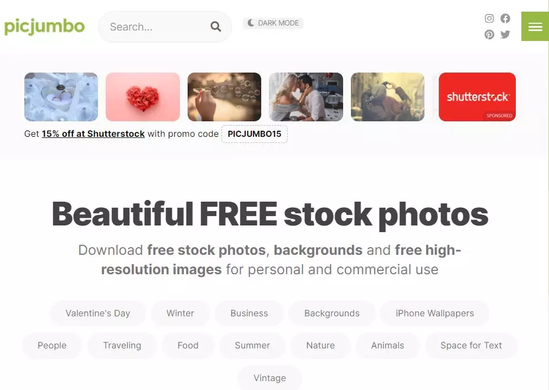The image size is (549, 390).
Task: Open the kissing couple photo thumbnail
Action: click(306, 97)
